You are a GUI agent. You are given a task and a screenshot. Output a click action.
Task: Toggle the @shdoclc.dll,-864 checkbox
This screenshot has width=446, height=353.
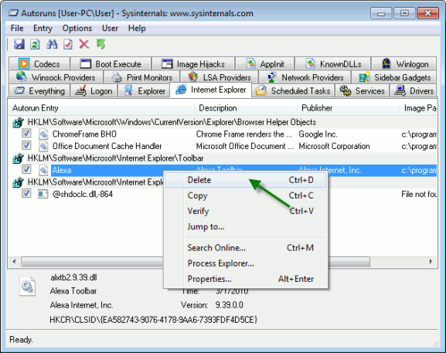click(x=26, y=194)
